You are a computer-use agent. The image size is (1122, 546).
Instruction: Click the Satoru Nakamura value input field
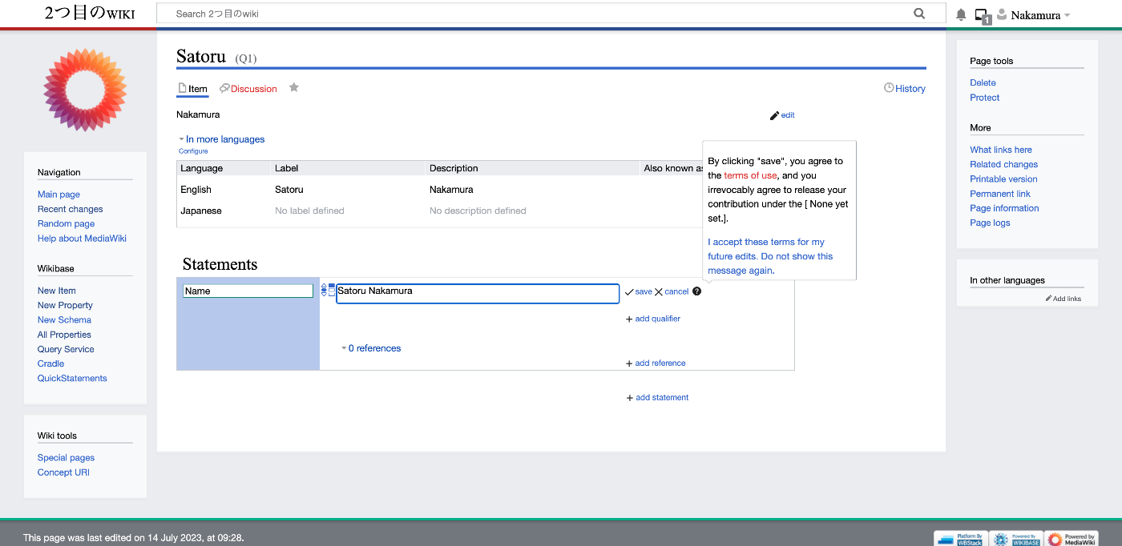pyautogui.click(x=477, y=293)
